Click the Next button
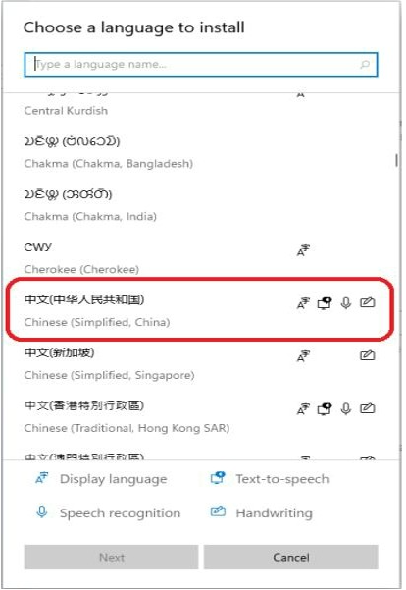The height and width of the screenshot is (590, 406). coord(111,557)
